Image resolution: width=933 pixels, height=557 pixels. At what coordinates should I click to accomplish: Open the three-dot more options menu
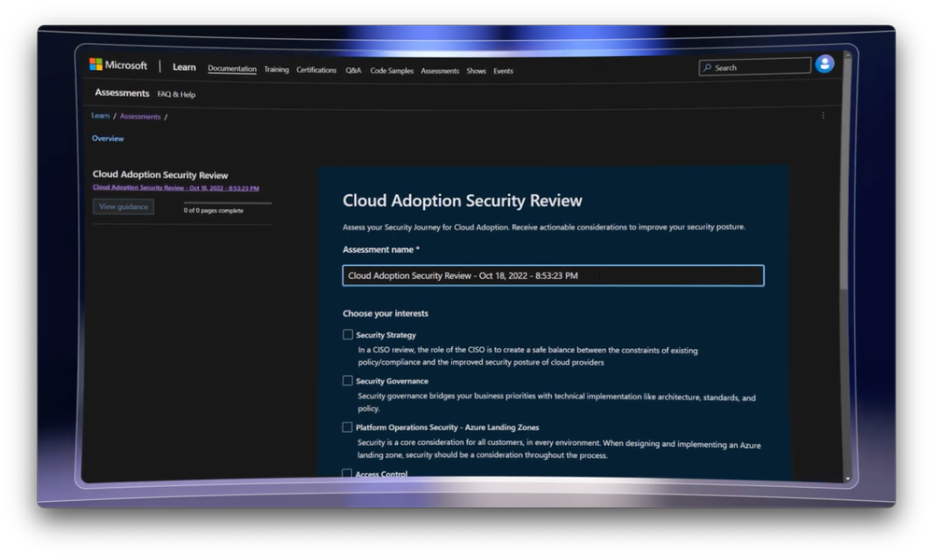[823, 116]
